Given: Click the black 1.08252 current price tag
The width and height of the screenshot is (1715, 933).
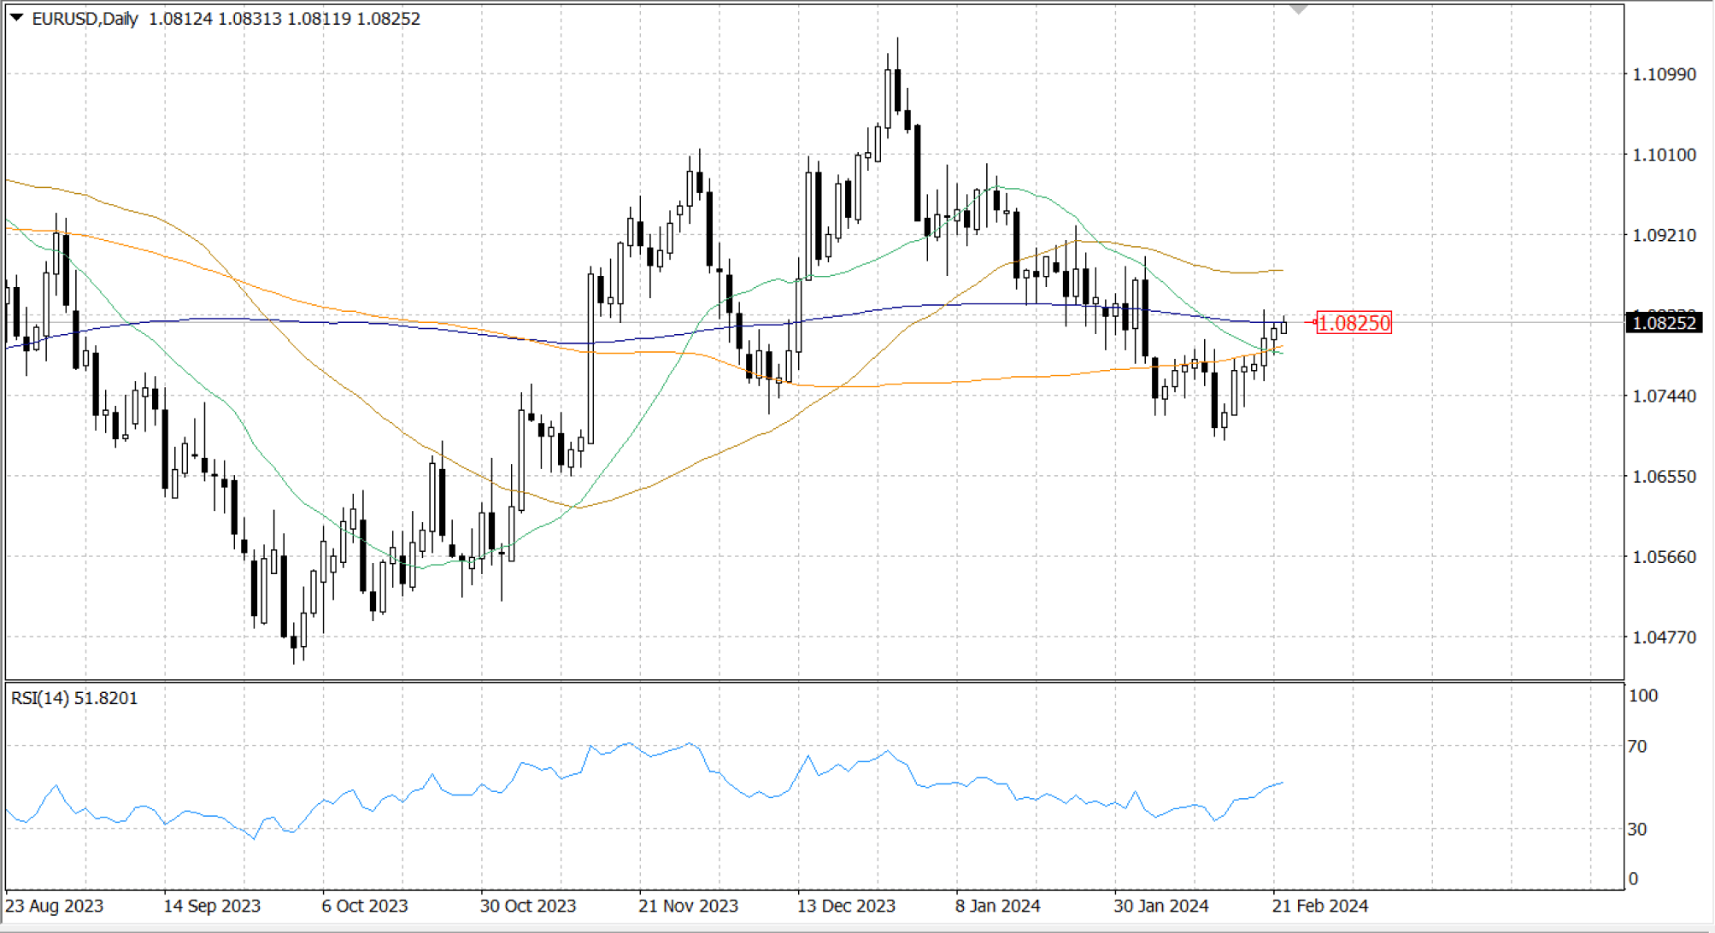Looking at the screenshot, I should click(1664, 323).
